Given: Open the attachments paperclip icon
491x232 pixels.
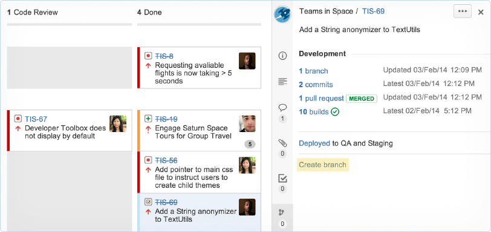Looking at the screenshot, I should (282, 144).
